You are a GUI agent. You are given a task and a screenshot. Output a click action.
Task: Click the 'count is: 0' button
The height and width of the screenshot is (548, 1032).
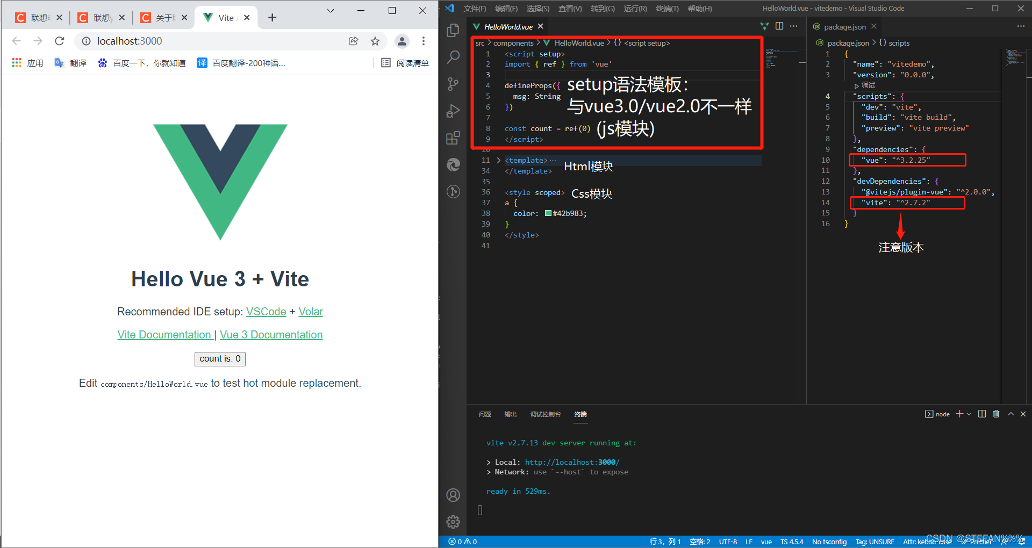tap(220, 359)
